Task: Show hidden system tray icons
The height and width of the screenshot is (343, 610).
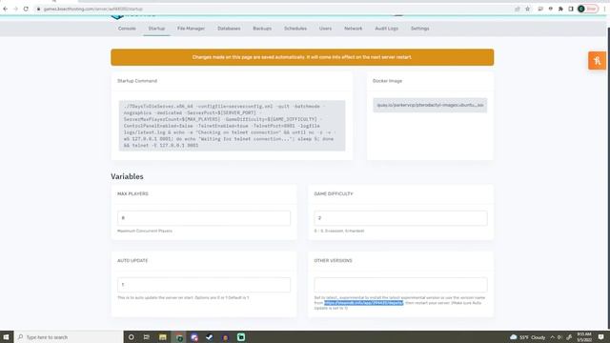Action: click(x=552, y=337)
